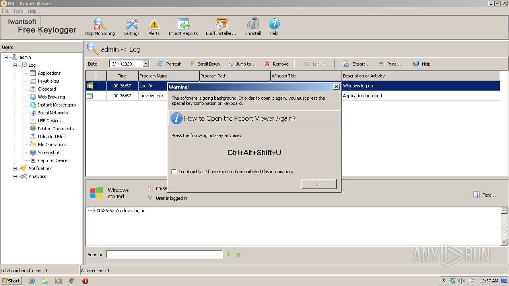Open Chrome from the taskbar
This screenshot has height=286, width=509.
pyautogui.click(x=72, y=281)
